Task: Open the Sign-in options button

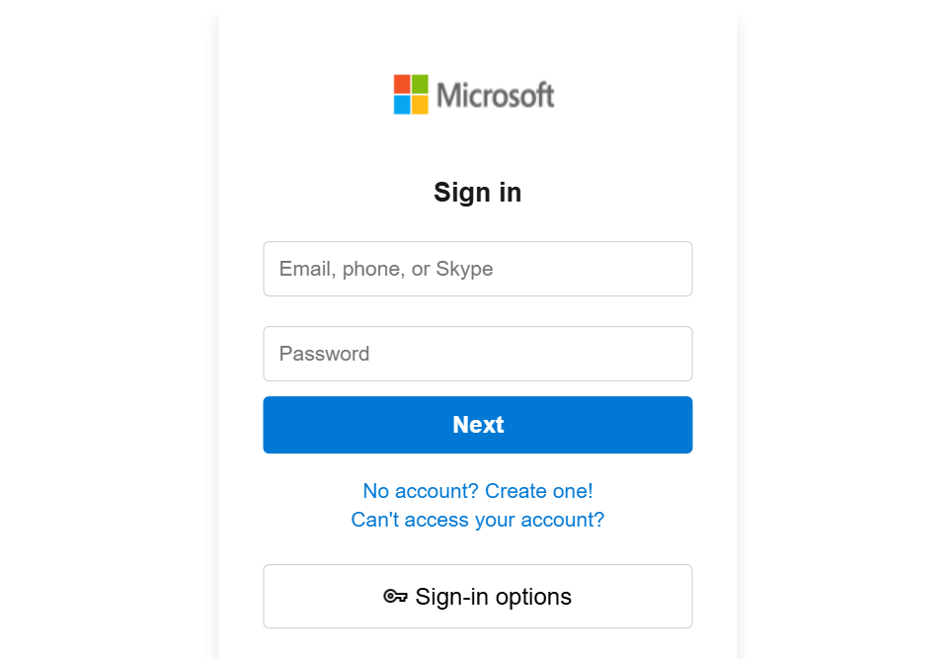Action: click(x=477, y=597)
